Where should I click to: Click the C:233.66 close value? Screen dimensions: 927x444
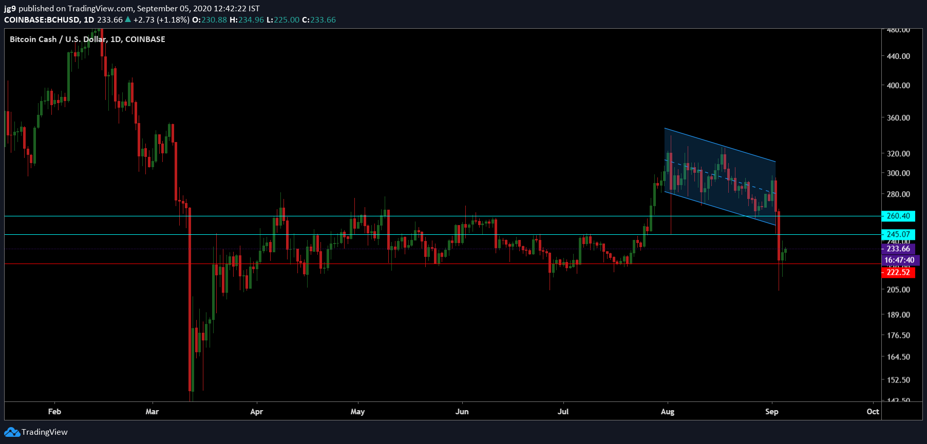pos(319,20)
